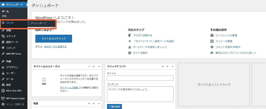
Task: Click the Google G Site Kit icon
Action: (3, 23)
